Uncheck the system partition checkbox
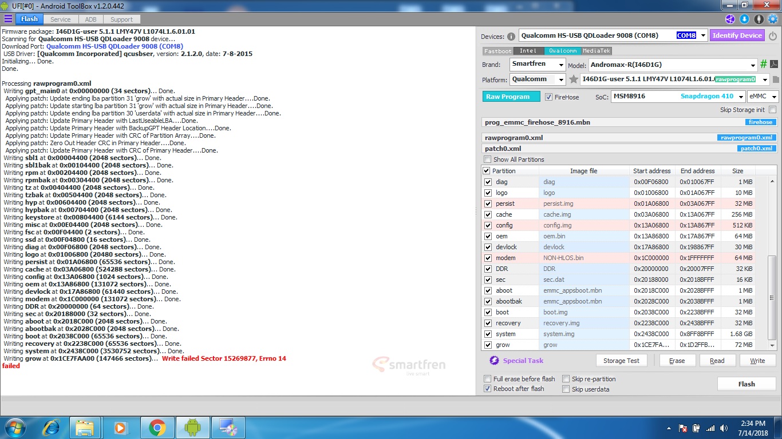This screenshot has width=782, height=439. coord(488,334)
